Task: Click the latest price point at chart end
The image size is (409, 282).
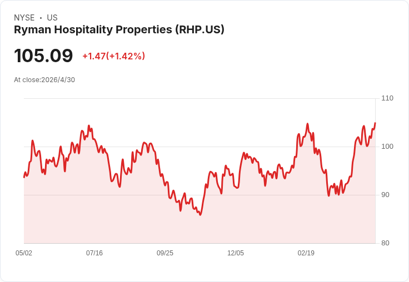Action: point(375,123)
